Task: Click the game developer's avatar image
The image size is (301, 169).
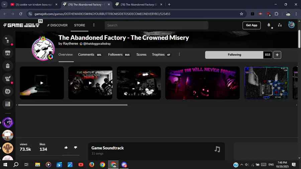Action: 43,49
